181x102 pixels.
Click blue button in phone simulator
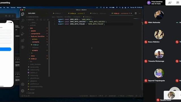click(x=6, y=49)
